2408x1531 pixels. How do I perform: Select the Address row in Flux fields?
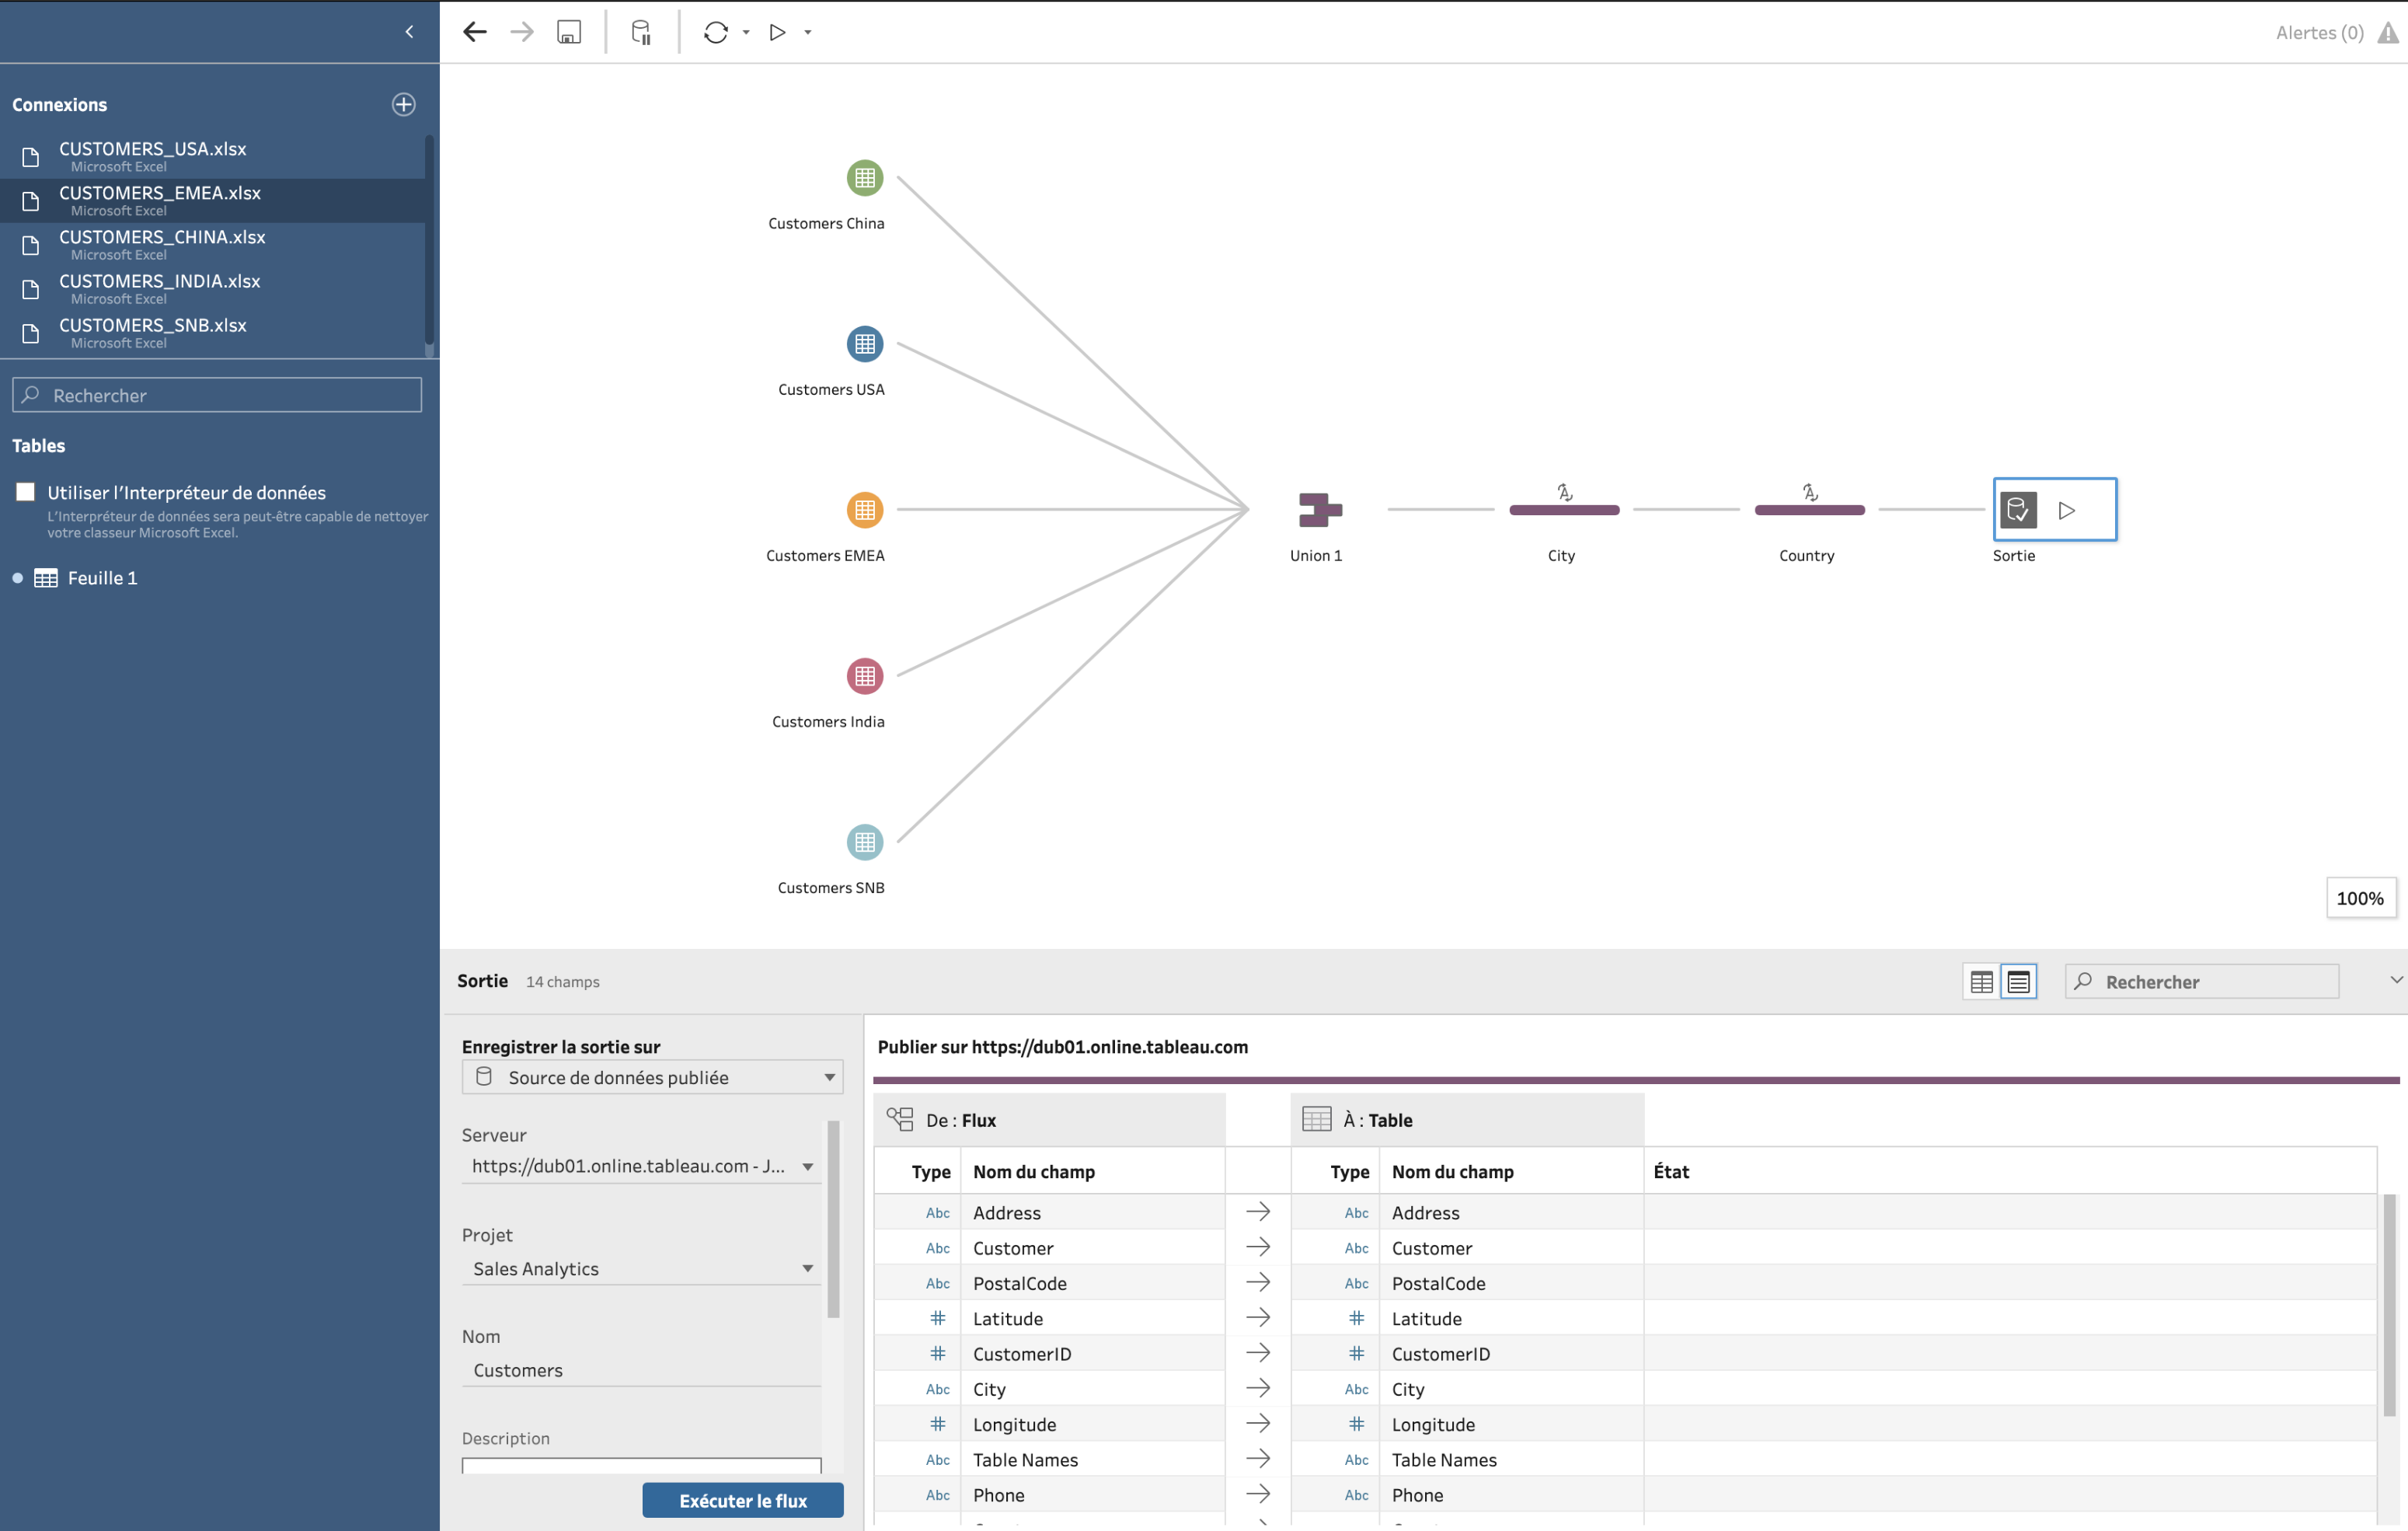1049,1212
